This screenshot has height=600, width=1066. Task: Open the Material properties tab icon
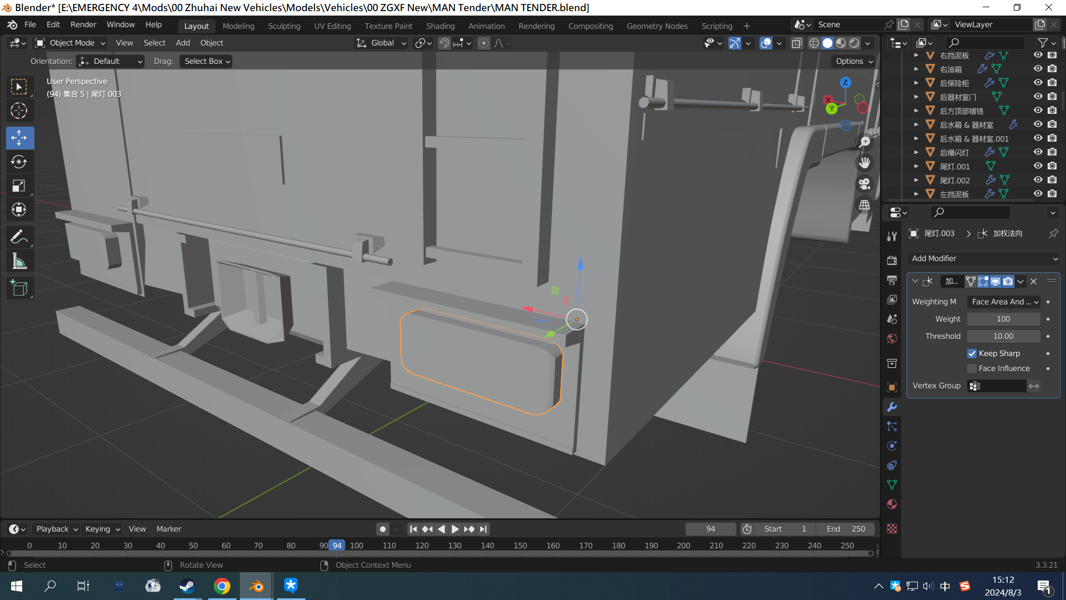pyautogui.click(x=892, y=504)
